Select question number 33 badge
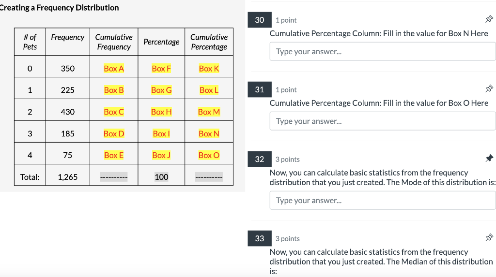Image resolution: width=496 pixels, height=277 pixels. click(260, 238)
